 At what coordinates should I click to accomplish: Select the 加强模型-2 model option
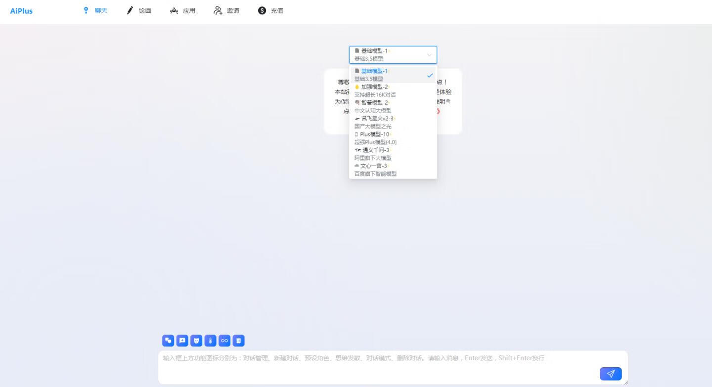click(x=393, y=91)
